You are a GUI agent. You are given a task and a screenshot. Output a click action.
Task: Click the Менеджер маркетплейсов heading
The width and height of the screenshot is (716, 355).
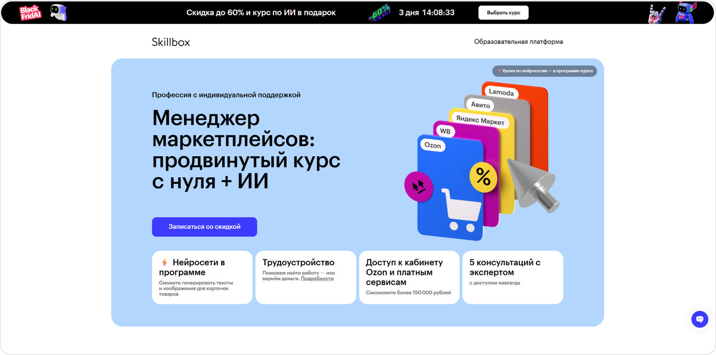tap(246, 149)
